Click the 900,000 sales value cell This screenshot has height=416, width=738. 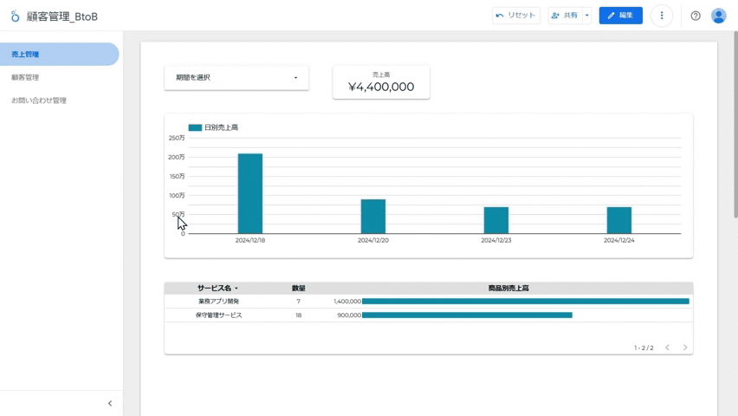point(349,315)
